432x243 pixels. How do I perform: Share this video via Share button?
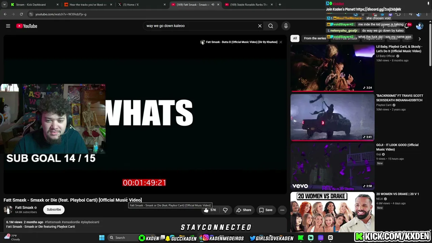[x=244, y=210]
